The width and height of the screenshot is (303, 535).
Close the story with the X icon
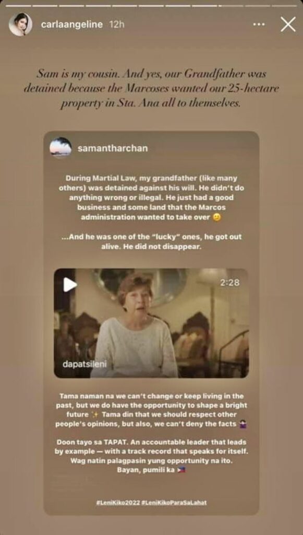(288, 25)
